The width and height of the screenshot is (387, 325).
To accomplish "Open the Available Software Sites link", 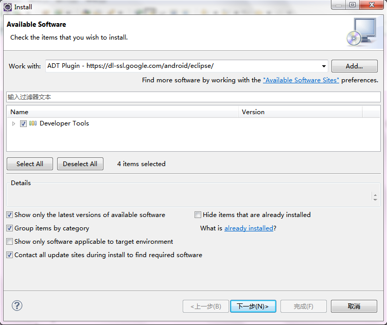I will pos(301,80).
